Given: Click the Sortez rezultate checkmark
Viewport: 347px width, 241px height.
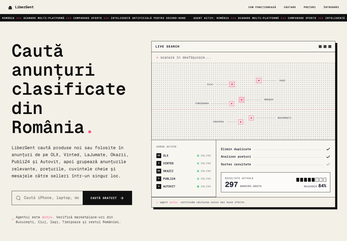Looking at the screenshot, I should [328, 164].
